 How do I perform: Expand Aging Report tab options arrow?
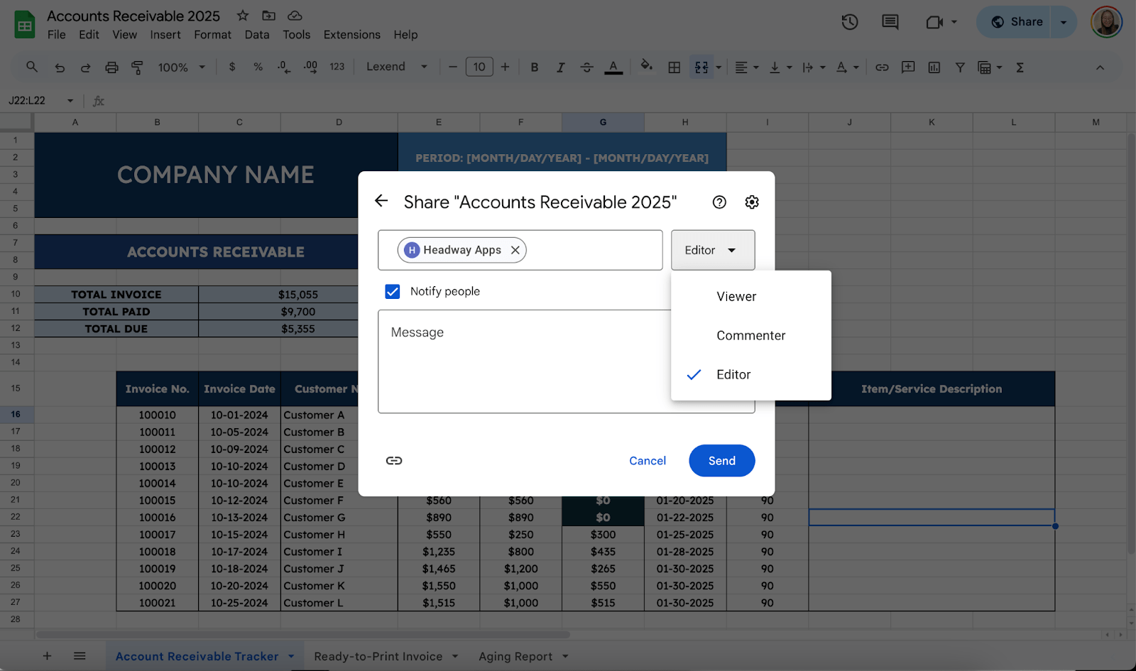tap(565, 656)
